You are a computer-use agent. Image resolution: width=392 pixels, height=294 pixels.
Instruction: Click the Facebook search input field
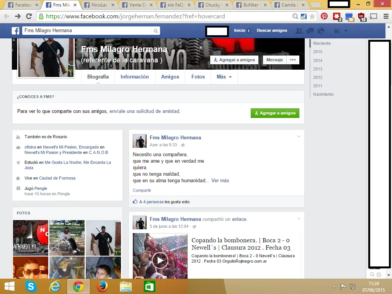(88, 31)
